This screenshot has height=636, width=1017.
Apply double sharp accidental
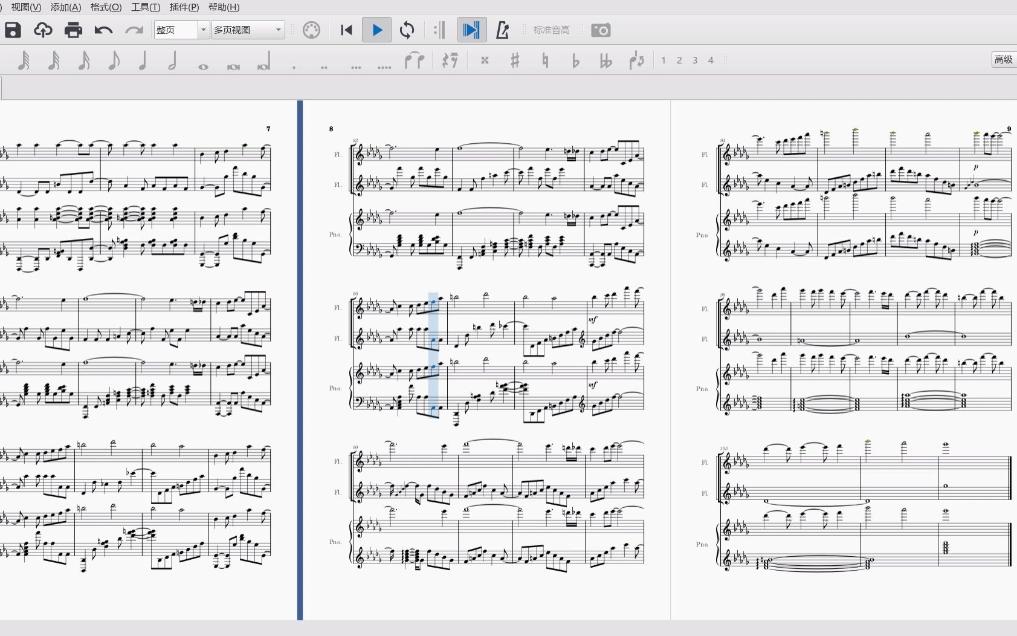click(485, 60)
